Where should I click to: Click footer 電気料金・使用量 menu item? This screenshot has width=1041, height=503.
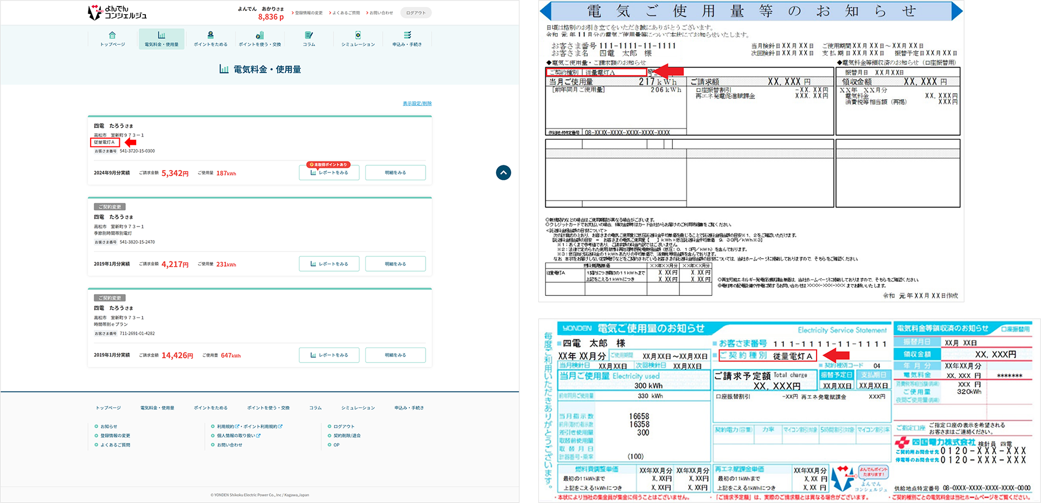tap(157, 408)
